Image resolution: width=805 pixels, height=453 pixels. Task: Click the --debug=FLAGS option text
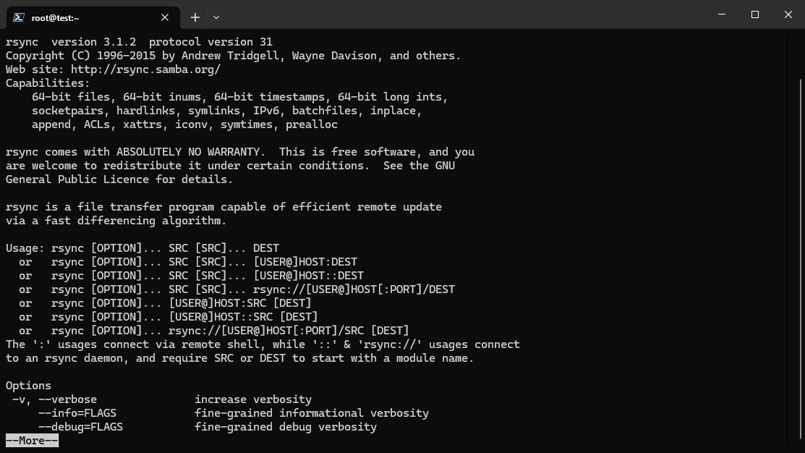click(80, 427)
